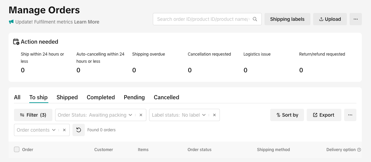This screenshot has width=371, height=162.
Task: Clear the Order Status filter with X
Action: pyautogui.click(x=141, y=115)
